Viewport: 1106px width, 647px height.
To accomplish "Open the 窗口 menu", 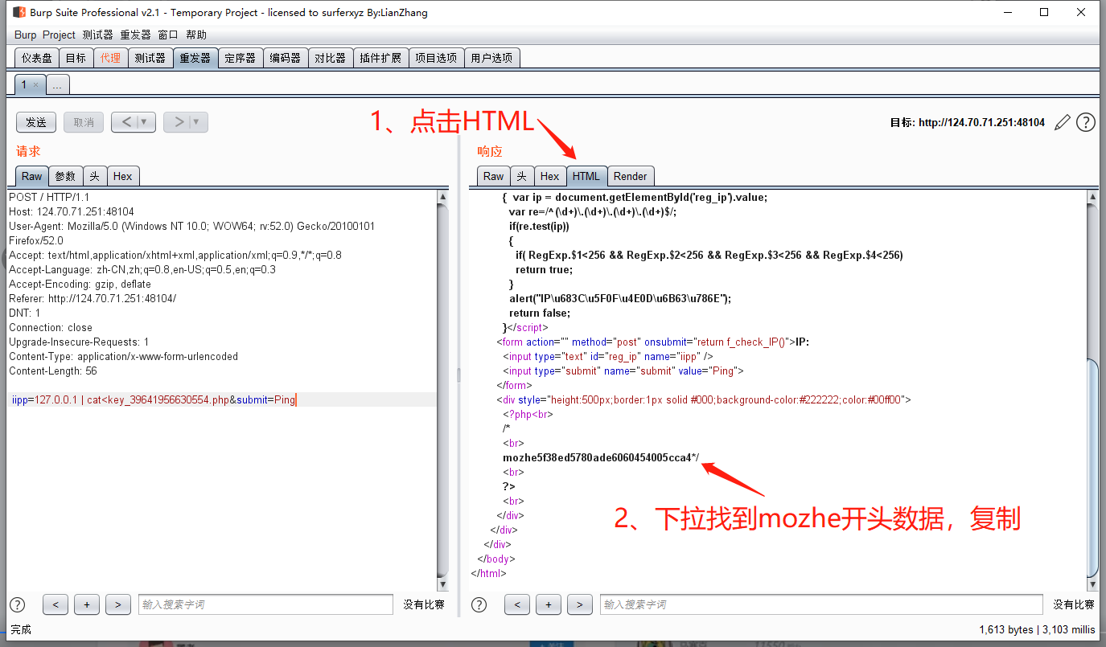I will point(168,35).
